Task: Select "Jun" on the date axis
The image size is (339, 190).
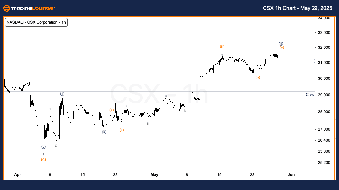Action: [x=291, y=174]
